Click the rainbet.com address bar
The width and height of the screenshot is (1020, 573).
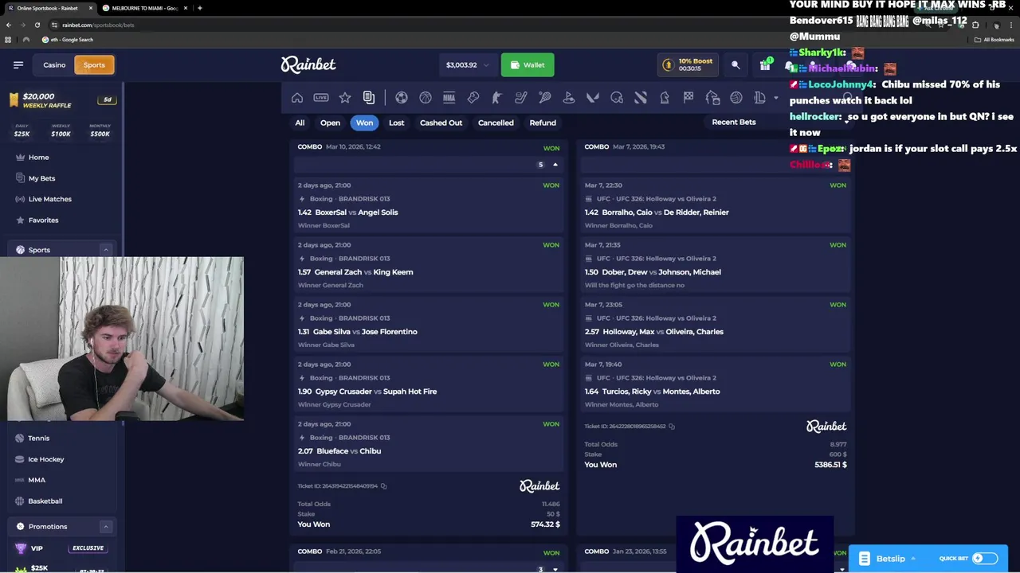98,25
